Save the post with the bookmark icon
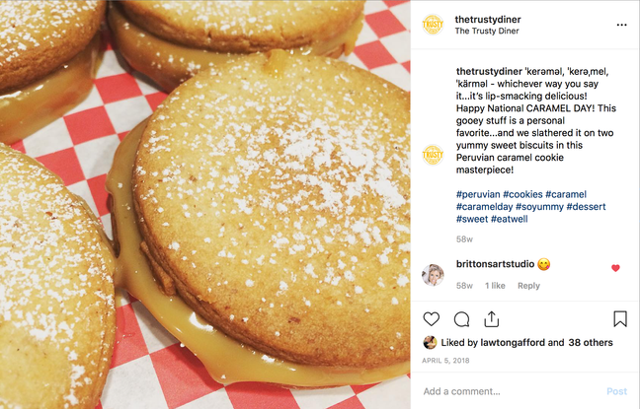The width and height of the screenshot is (640, 409). point(620,319)
